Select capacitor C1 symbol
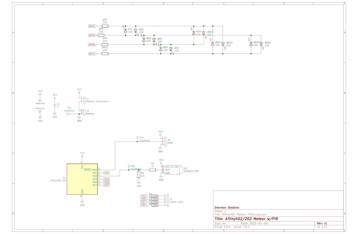Viewport: 358px width, 234px height. pyautogui.click(x=55, y=105)
